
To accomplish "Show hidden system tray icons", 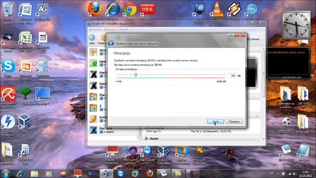I will click(x=278, y=174).
